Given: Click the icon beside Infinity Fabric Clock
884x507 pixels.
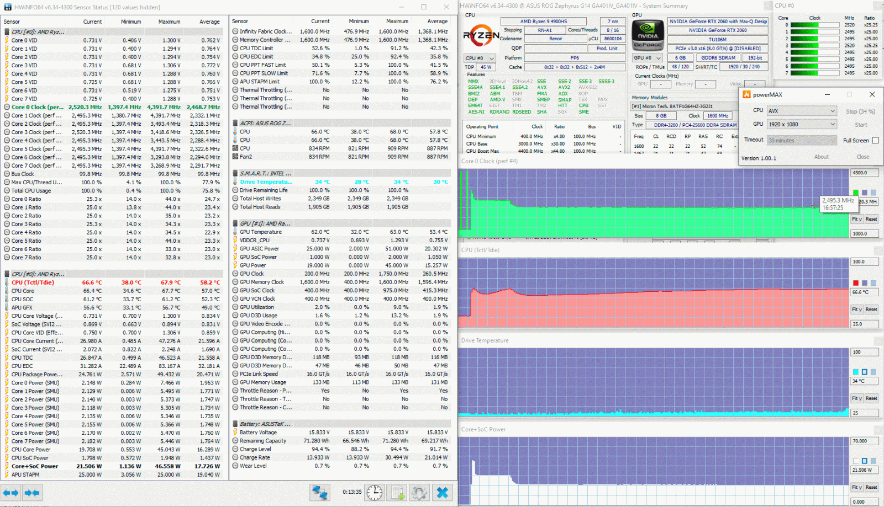Looking at the screenshot, I should [235, 31].
